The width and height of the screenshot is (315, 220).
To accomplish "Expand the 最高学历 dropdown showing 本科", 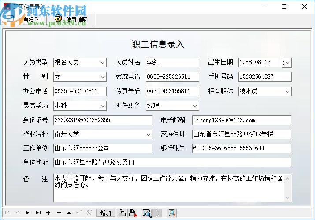I will (103, 106).
